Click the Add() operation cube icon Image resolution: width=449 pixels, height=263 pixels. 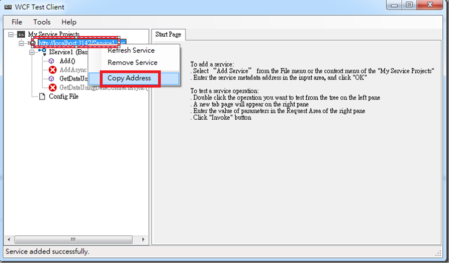[51, 61]
